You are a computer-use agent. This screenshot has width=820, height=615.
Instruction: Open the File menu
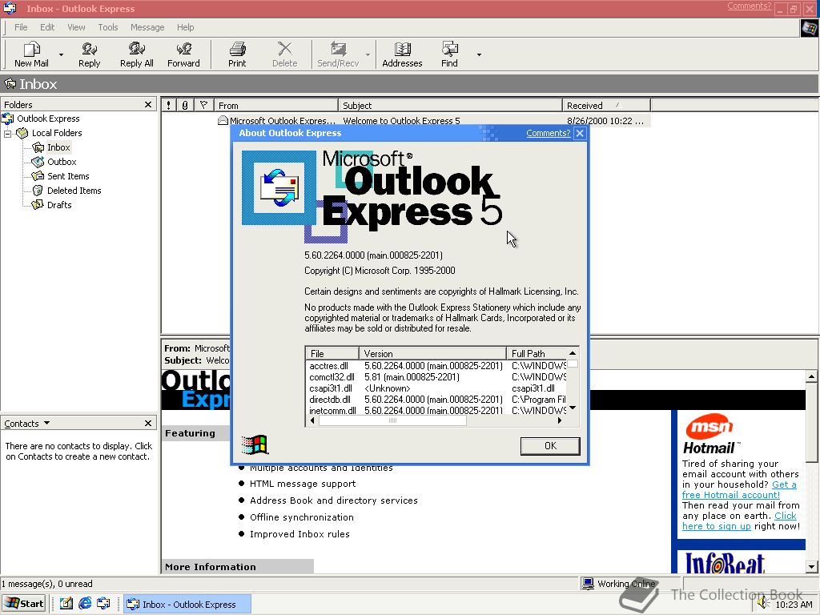point(21,27)
